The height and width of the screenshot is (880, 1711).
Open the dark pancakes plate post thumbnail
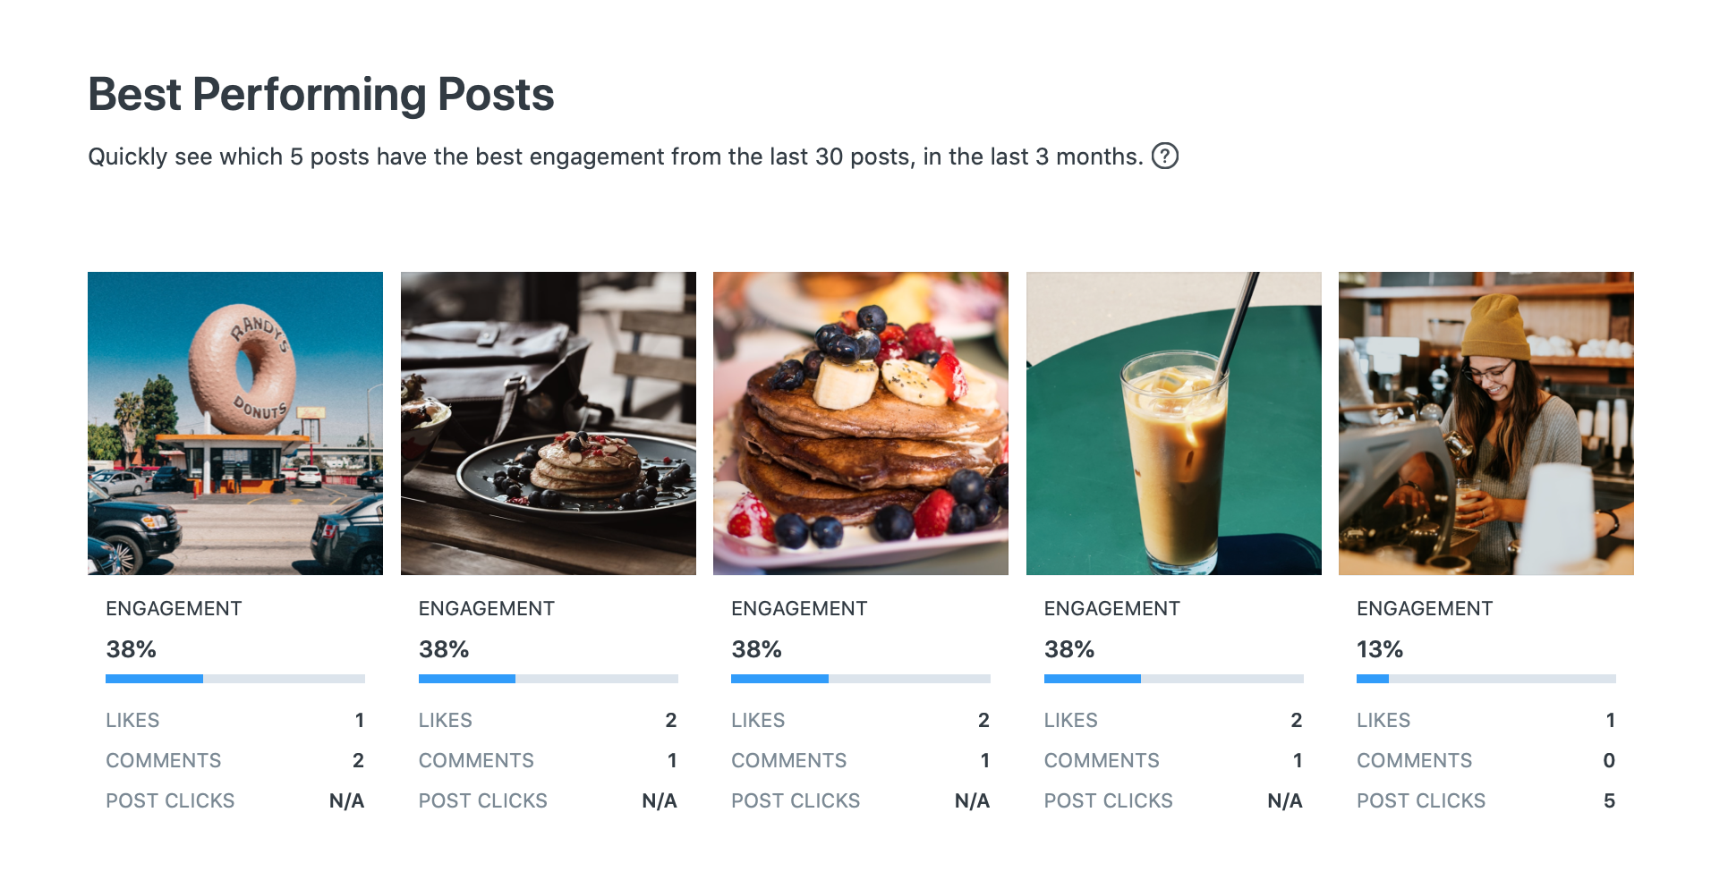tap(548, 423)
